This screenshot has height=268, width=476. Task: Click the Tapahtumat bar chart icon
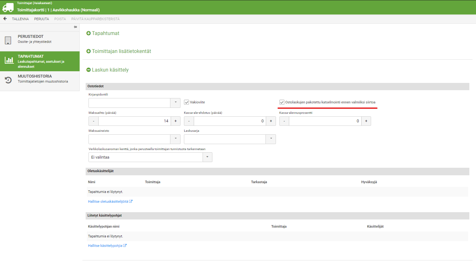(9, 60)
